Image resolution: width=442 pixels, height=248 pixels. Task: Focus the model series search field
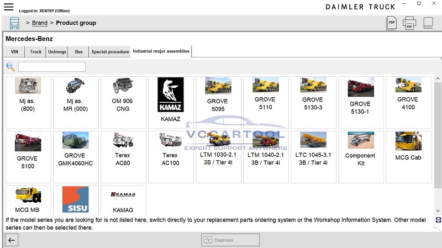tap(52, 67)
